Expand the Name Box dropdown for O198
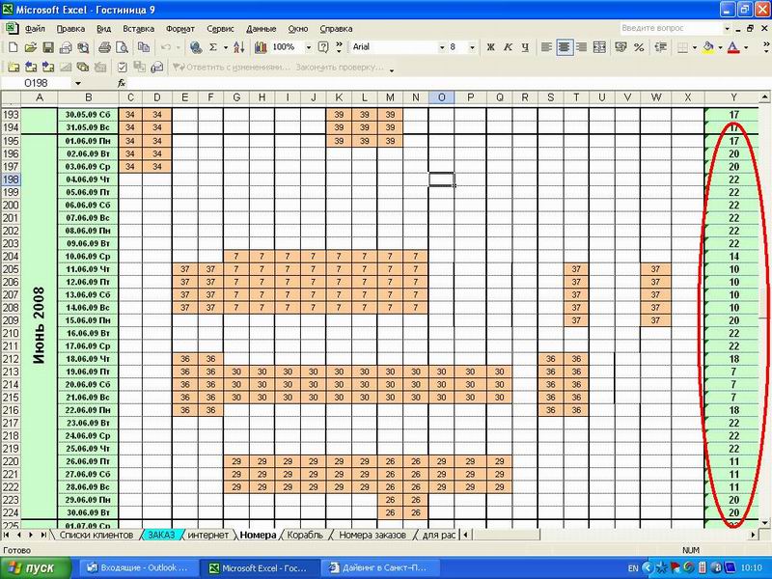772x579 pixels. click(77, 84)
